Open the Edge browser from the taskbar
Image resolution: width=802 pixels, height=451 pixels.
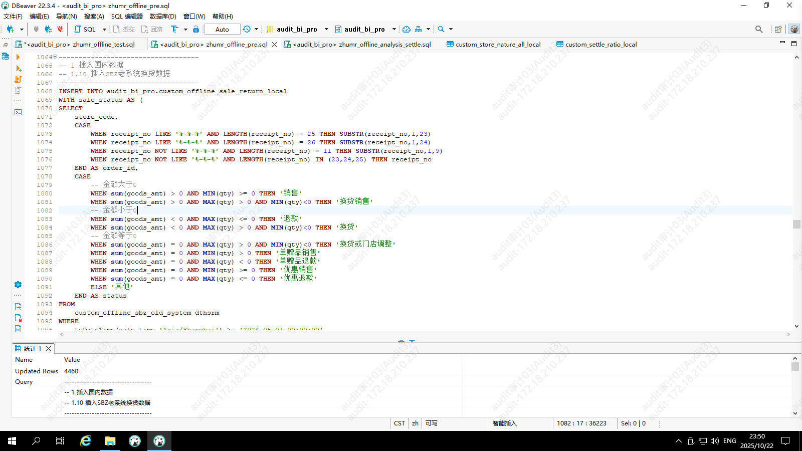point(86,441)
